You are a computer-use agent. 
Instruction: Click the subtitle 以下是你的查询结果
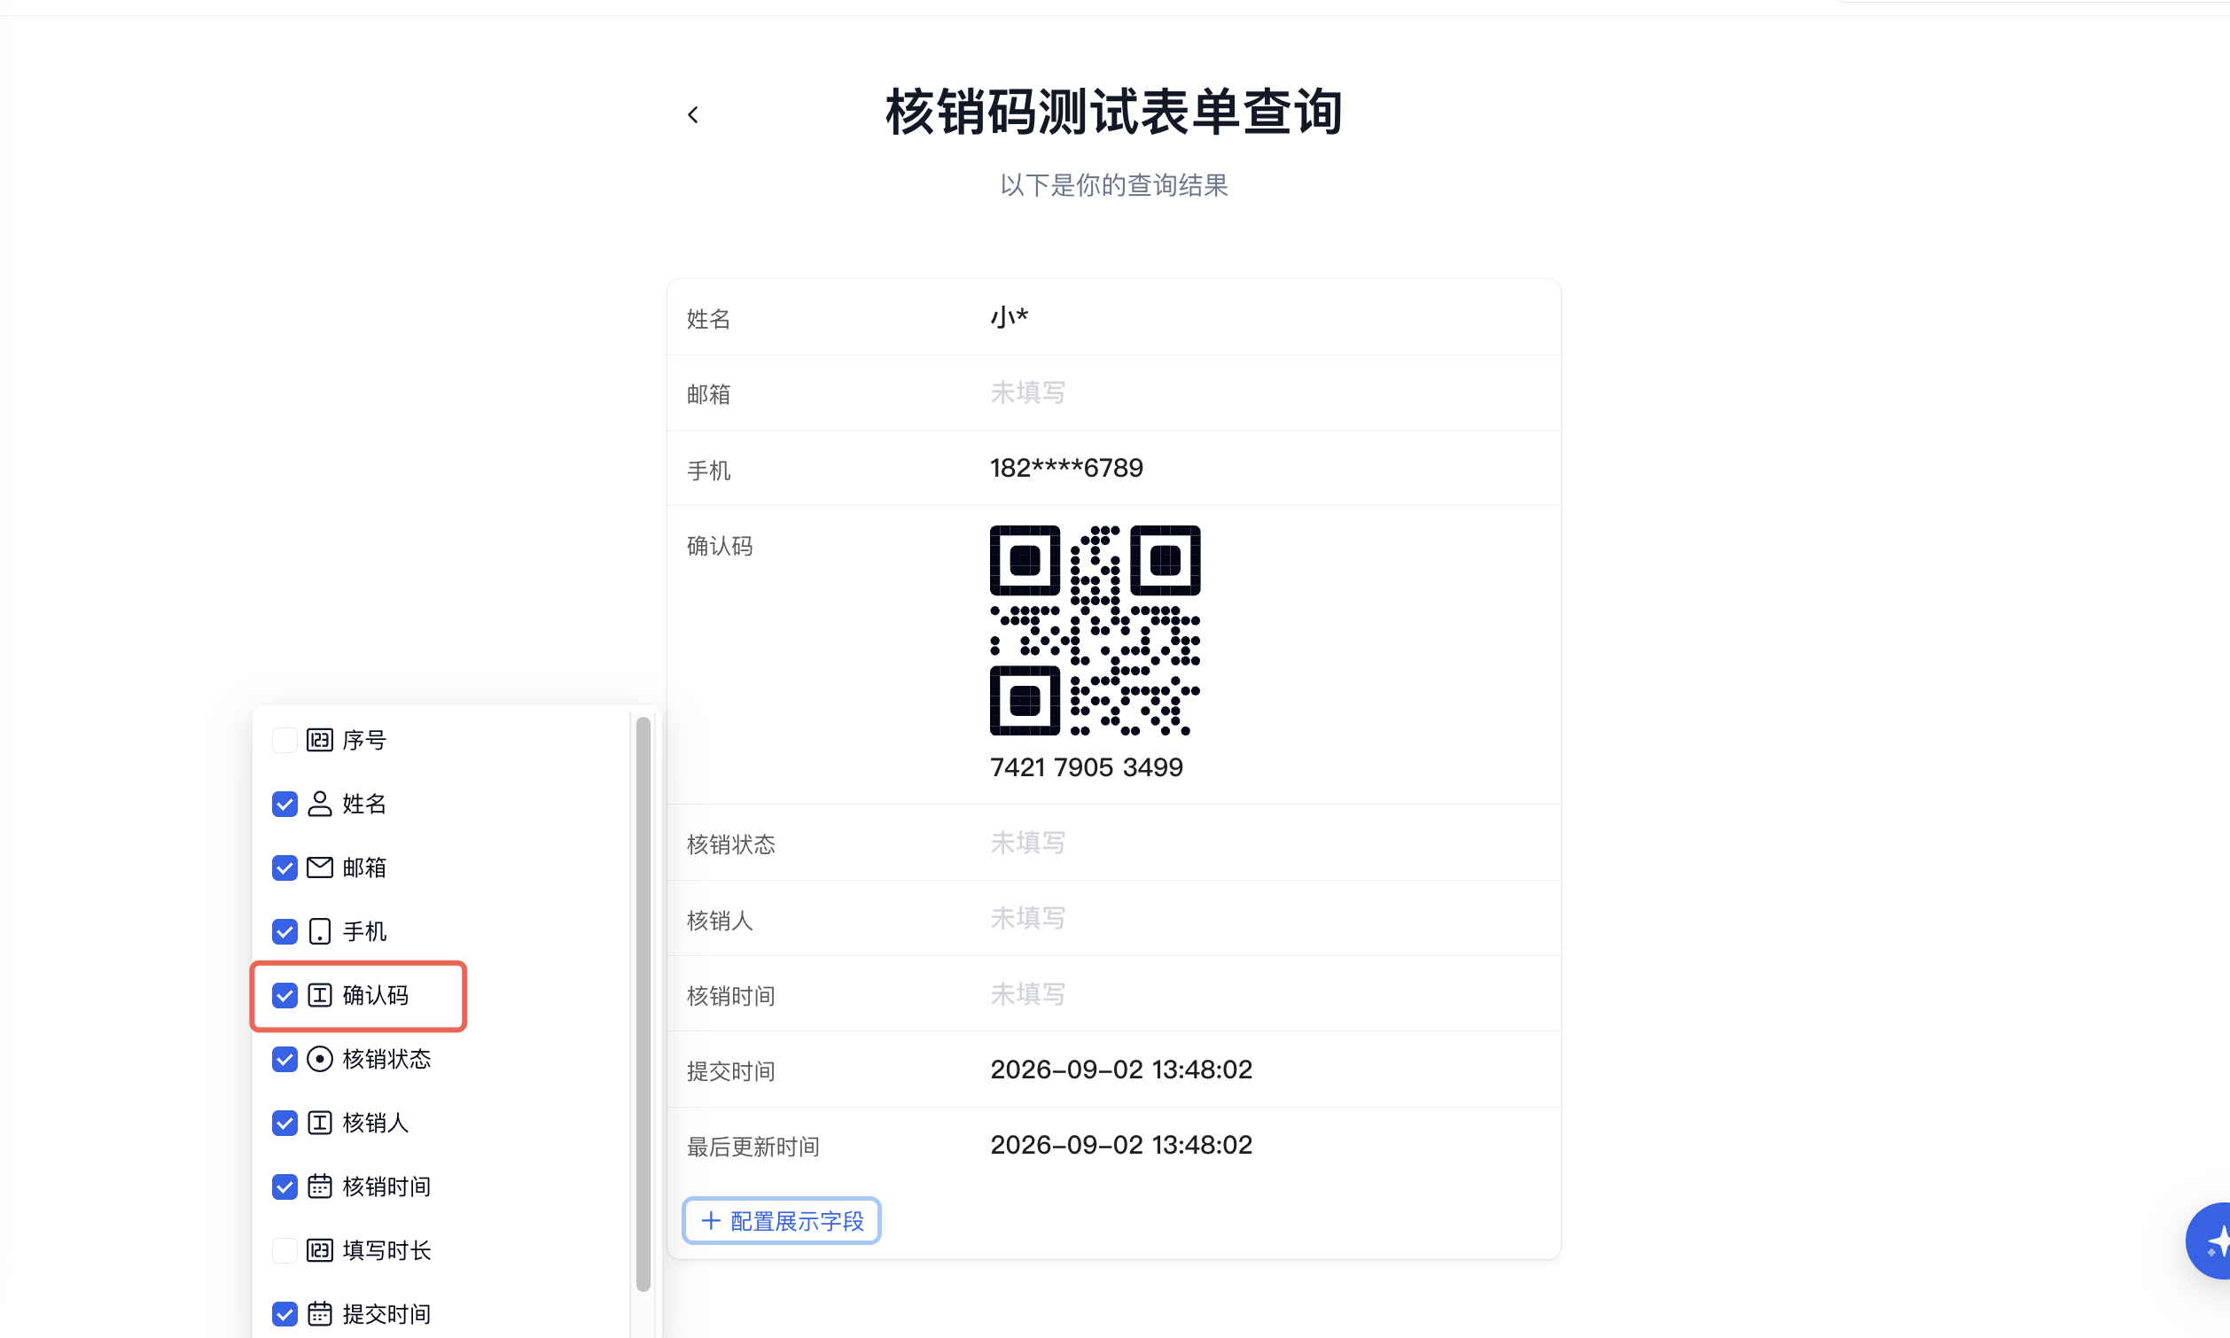(1113, 186)
